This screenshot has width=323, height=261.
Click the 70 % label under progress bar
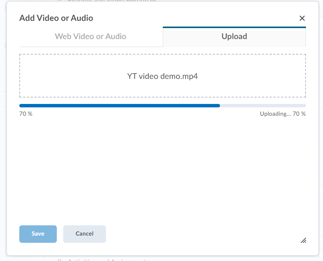[x=26, y=114]
